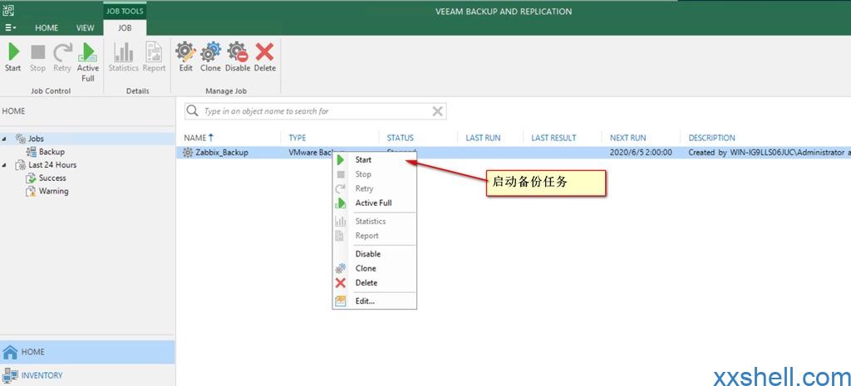Switch to the JOB ribbon tab
The width and height of the screenshot is (851, 386).
point(125,27)
